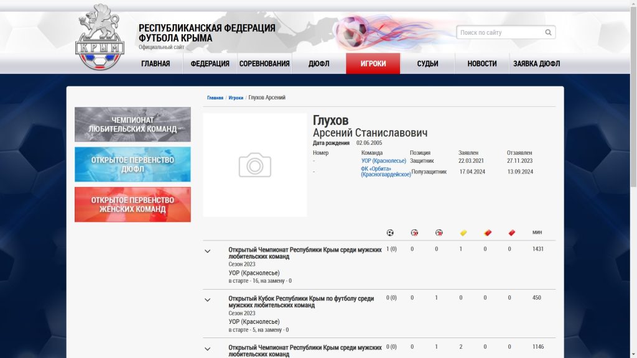
Task: Expand the third competition row chevron
Action: [x=208, y=349]
